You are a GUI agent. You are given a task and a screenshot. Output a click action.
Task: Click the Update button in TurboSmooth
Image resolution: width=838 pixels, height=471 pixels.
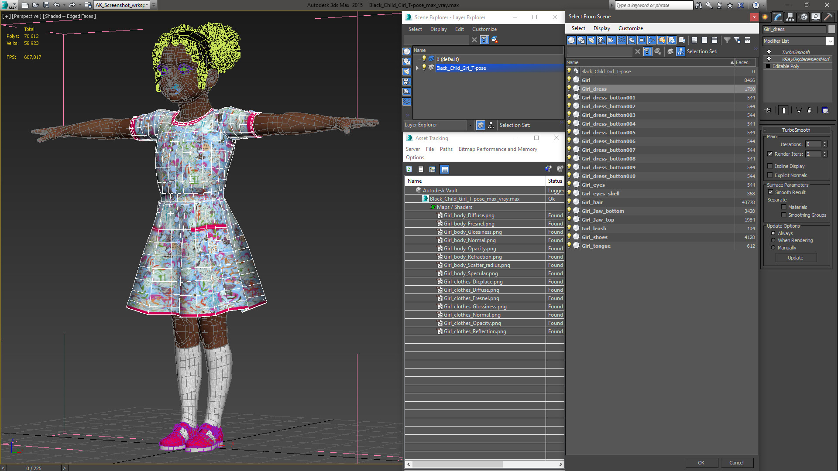[x=795, y=257]
